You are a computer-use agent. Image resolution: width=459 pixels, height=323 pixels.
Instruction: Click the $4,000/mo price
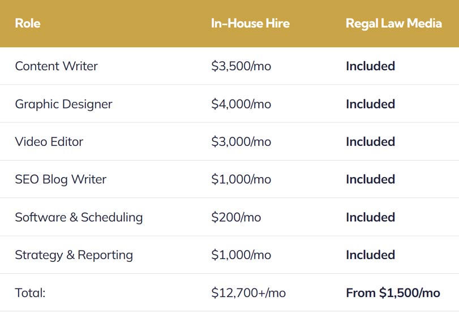[x=241, y=104]
